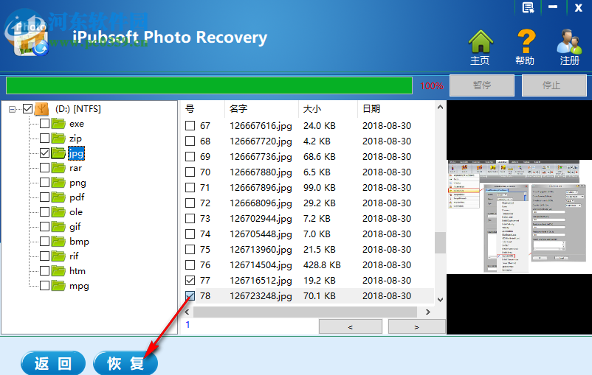
Task: Click the bmp folder icon
Action: click(58, 241)
